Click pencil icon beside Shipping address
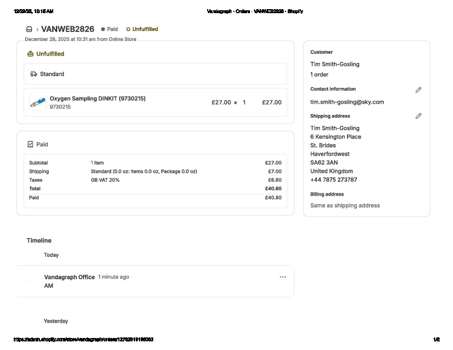Viewport: 453px width, 350px height. [x=418, y=116]
